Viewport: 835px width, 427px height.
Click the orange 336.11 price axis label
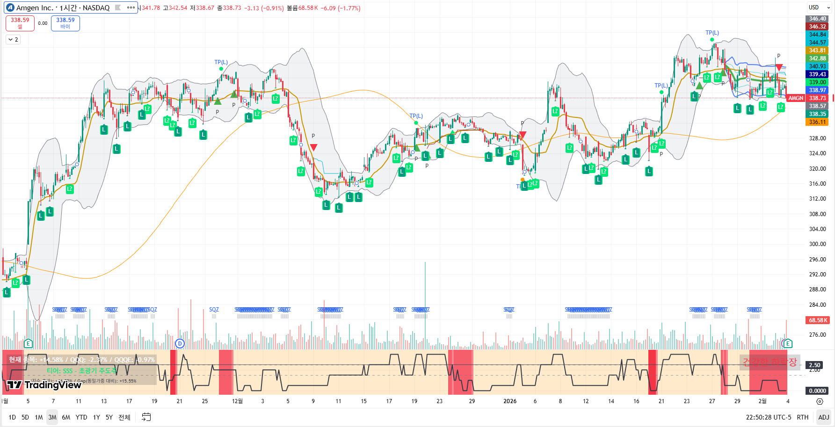[x=817, y=122]
